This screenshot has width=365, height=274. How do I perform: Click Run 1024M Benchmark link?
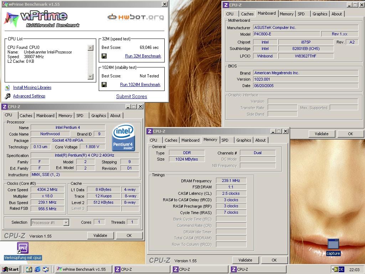(140, 85)
